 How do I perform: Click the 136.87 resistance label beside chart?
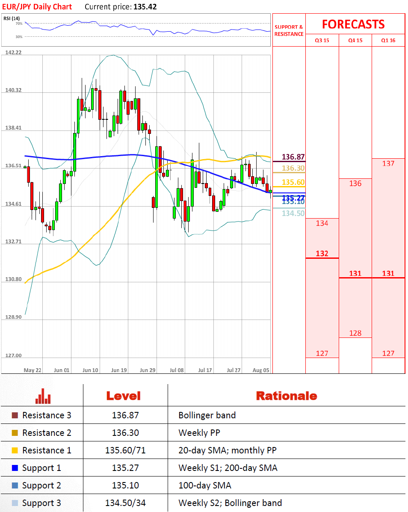pyautogui.click(x=293, y=157)
